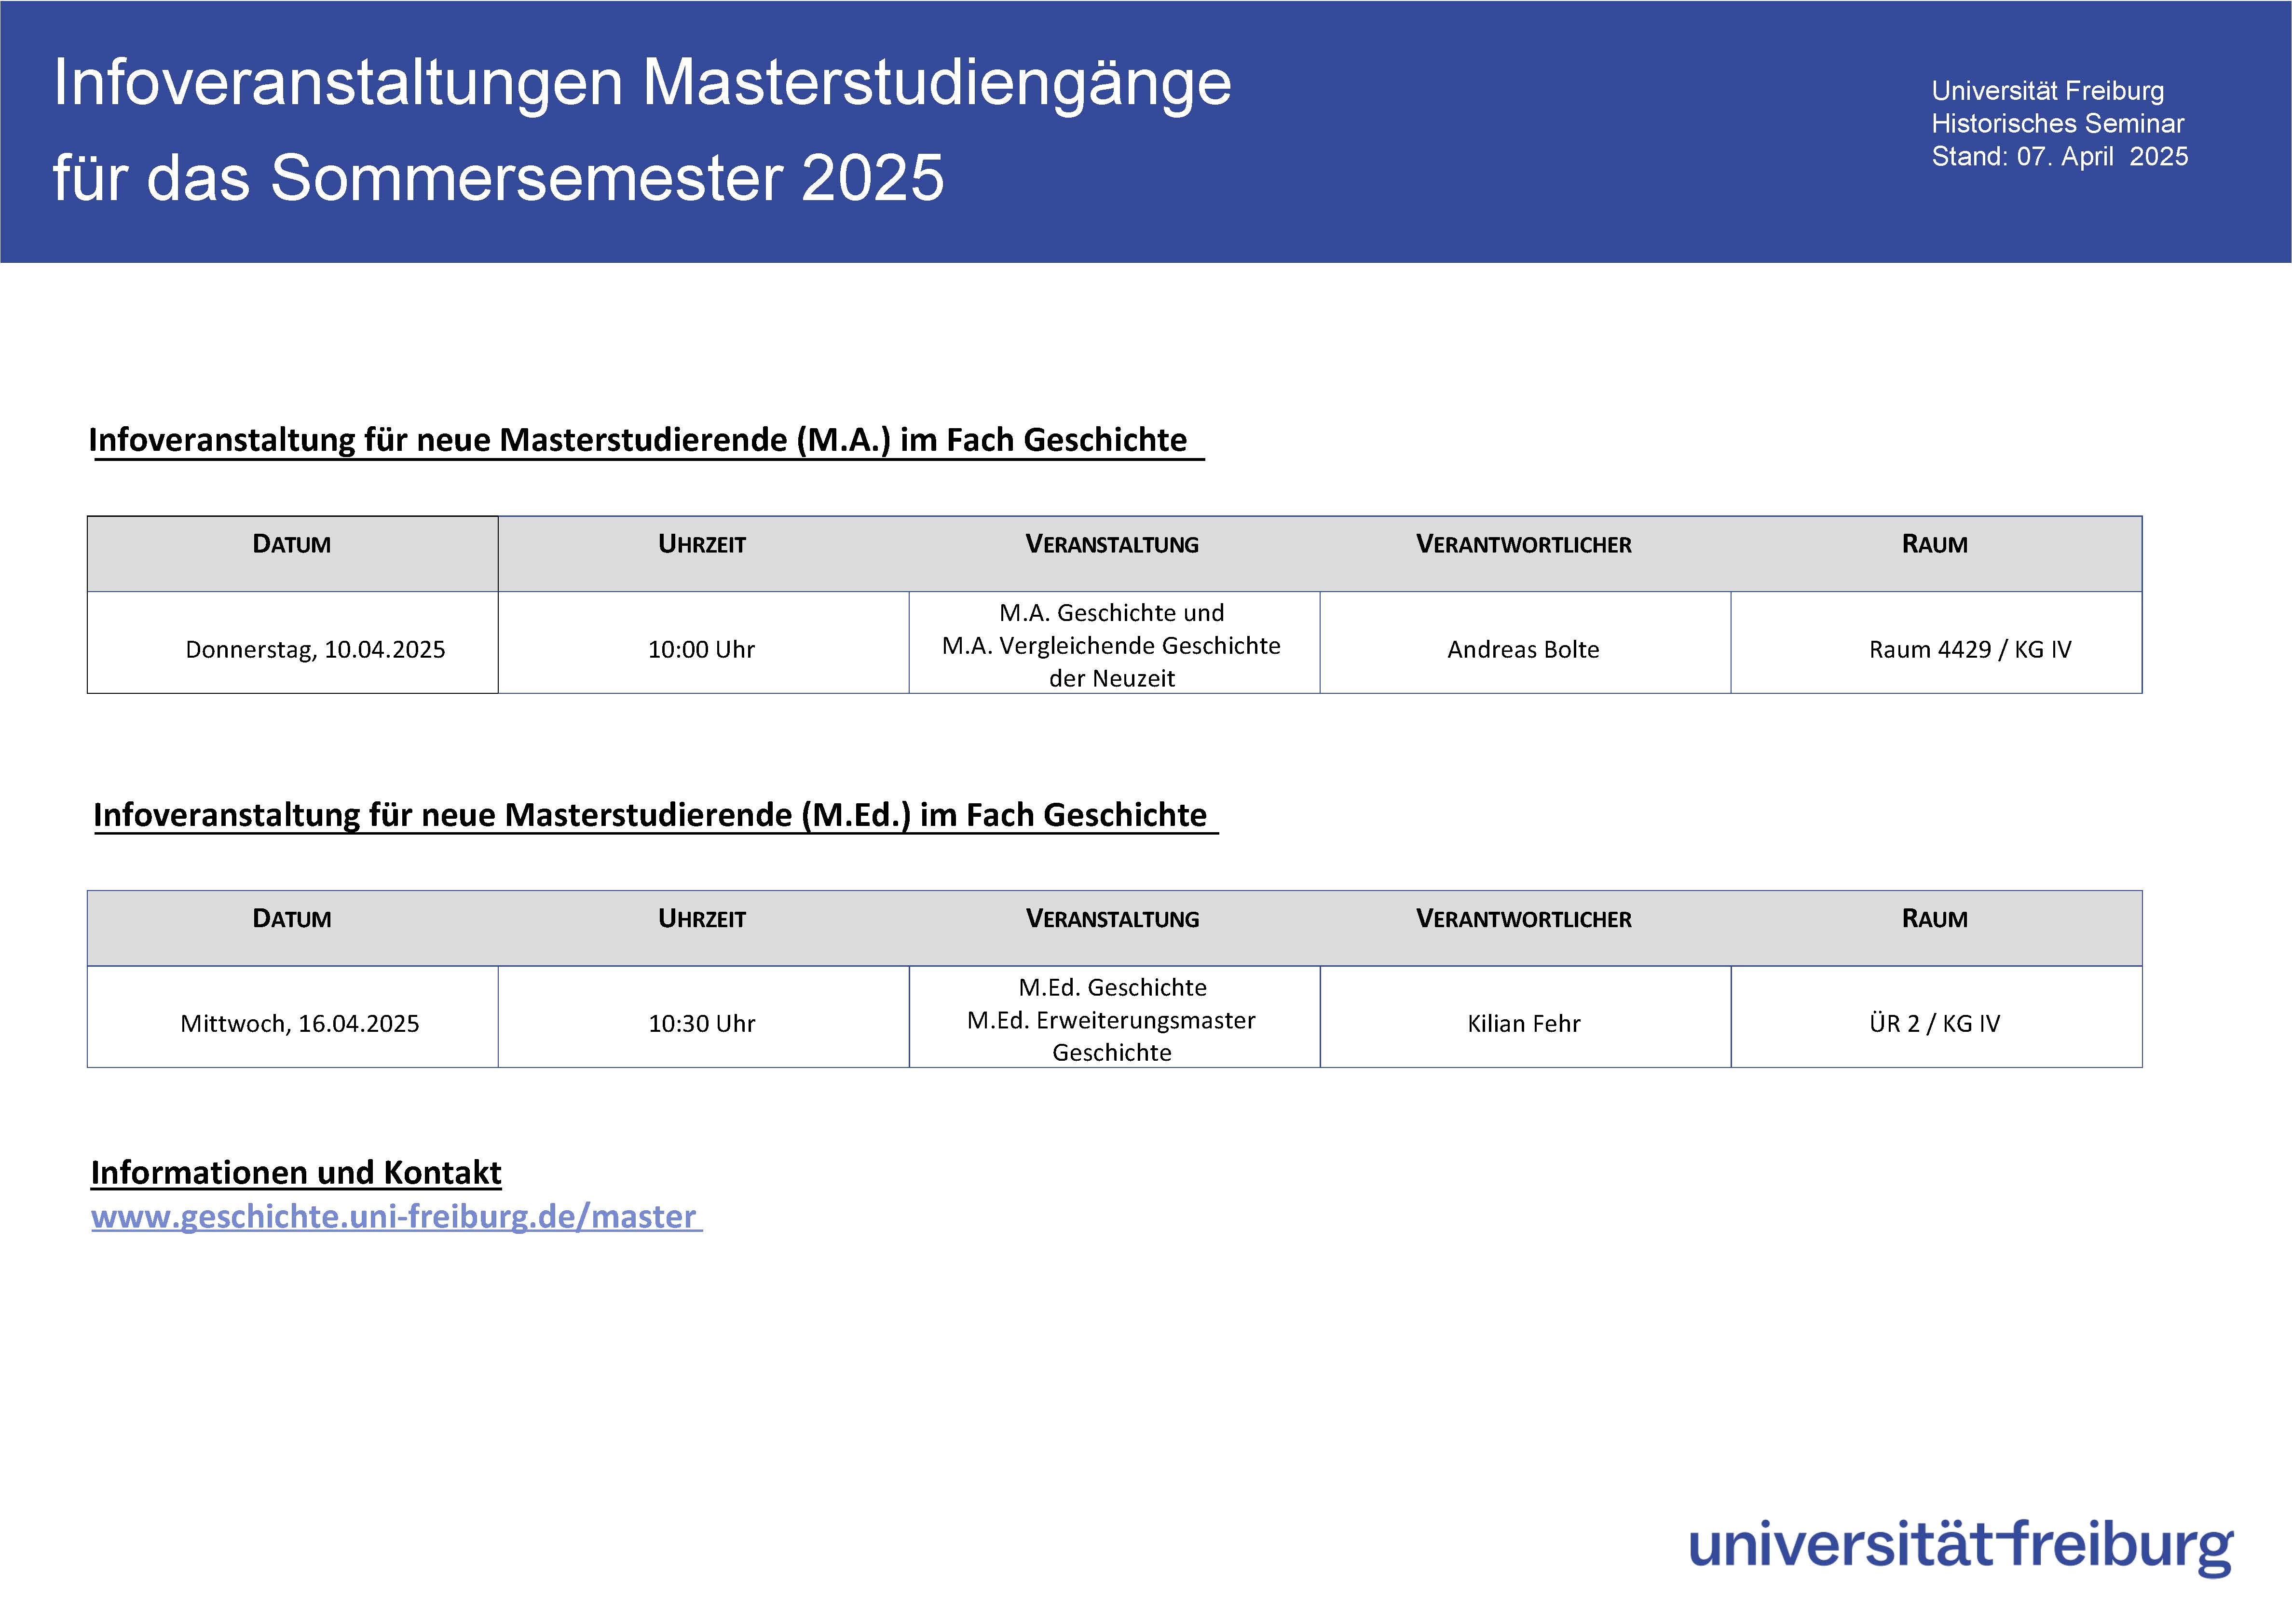This screenshot has height=1621, width=2292.
Task: Click the 'Datum' header in the M.Ed. table
Action: point(291,919)
